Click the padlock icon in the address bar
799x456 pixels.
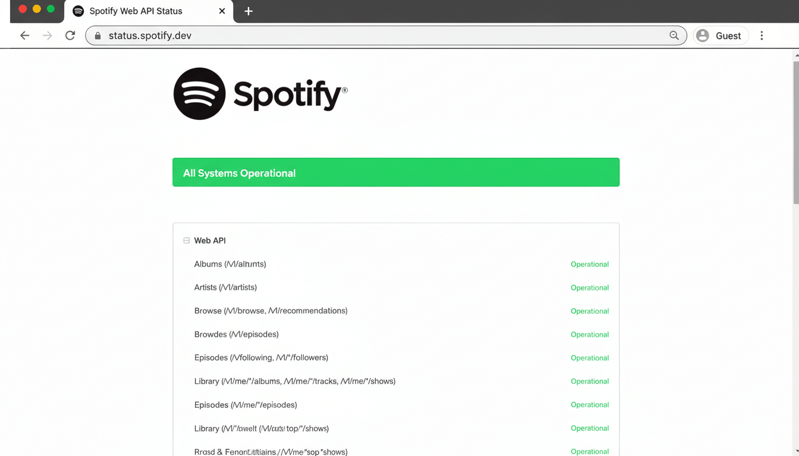click(97, 35)
